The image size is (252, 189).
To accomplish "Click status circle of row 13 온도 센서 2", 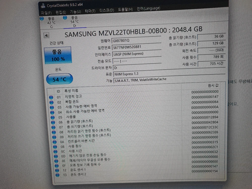I will point(57,175).
